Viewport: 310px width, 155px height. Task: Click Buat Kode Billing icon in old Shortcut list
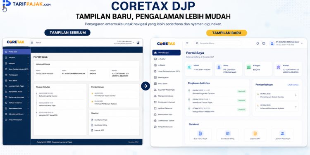[x=92, y=125]
